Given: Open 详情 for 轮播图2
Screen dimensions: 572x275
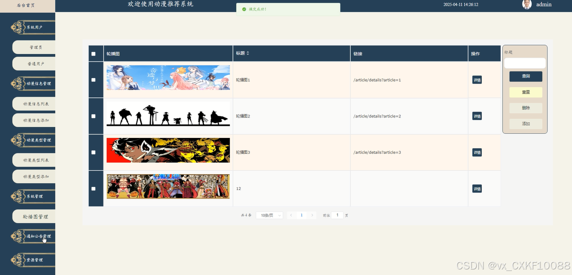Looking at the screenshot, I should click(477, 116).
